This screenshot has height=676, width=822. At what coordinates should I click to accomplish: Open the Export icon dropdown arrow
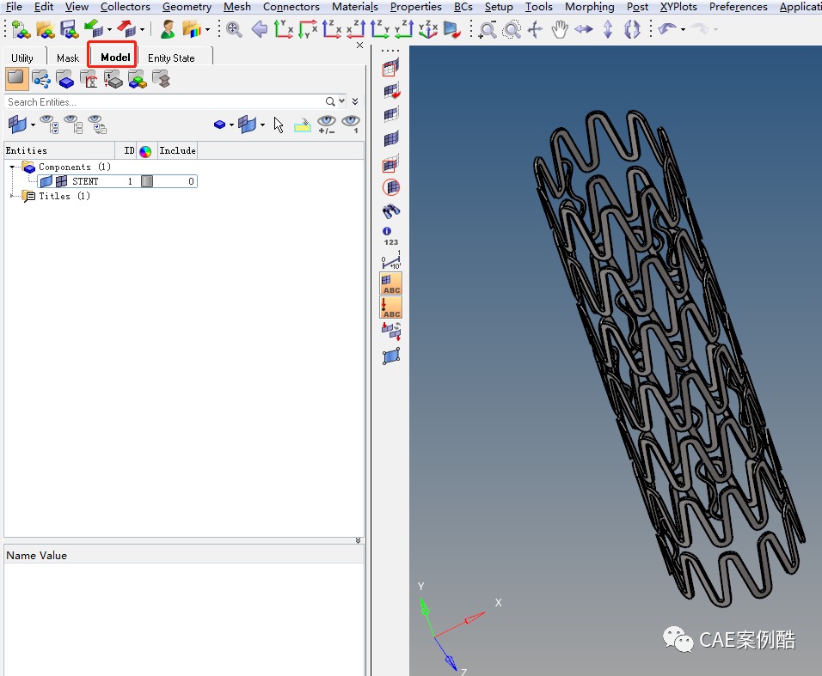pyautogui.click(x=143, y=29)
